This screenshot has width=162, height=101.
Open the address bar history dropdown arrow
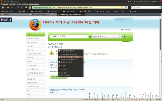click(127, 8)
